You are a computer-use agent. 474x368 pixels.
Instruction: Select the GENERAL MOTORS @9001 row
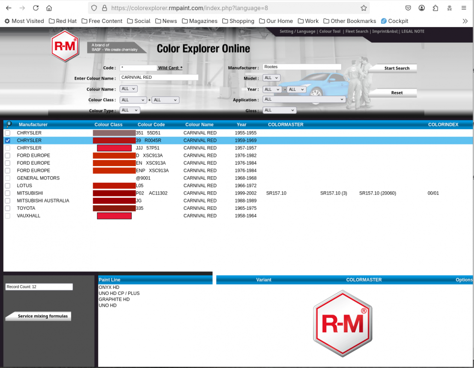pyautogui.click(x=238, y=178)
